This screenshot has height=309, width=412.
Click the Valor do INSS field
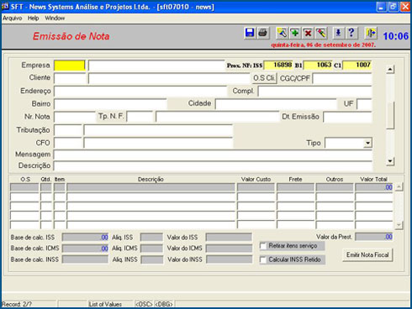230,259
